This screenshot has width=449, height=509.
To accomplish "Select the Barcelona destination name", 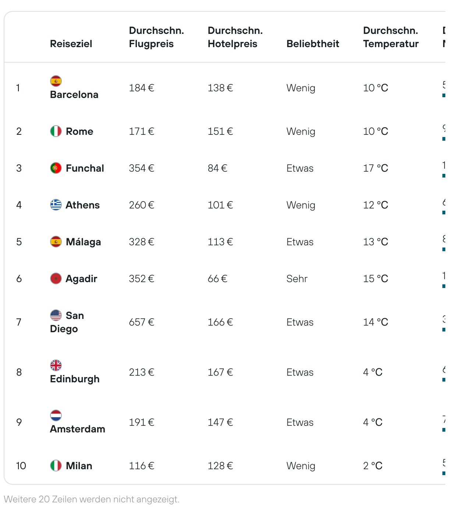I will click(74, 95).
